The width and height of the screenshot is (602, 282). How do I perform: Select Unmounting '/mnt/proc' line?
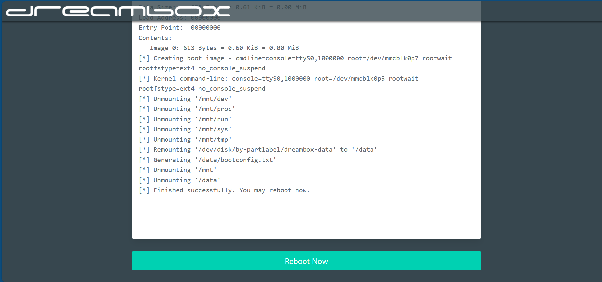click(187, 109)
